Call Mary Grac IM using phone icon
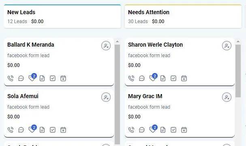The height and width of the screenshot is (146, 246). (131, 130)
